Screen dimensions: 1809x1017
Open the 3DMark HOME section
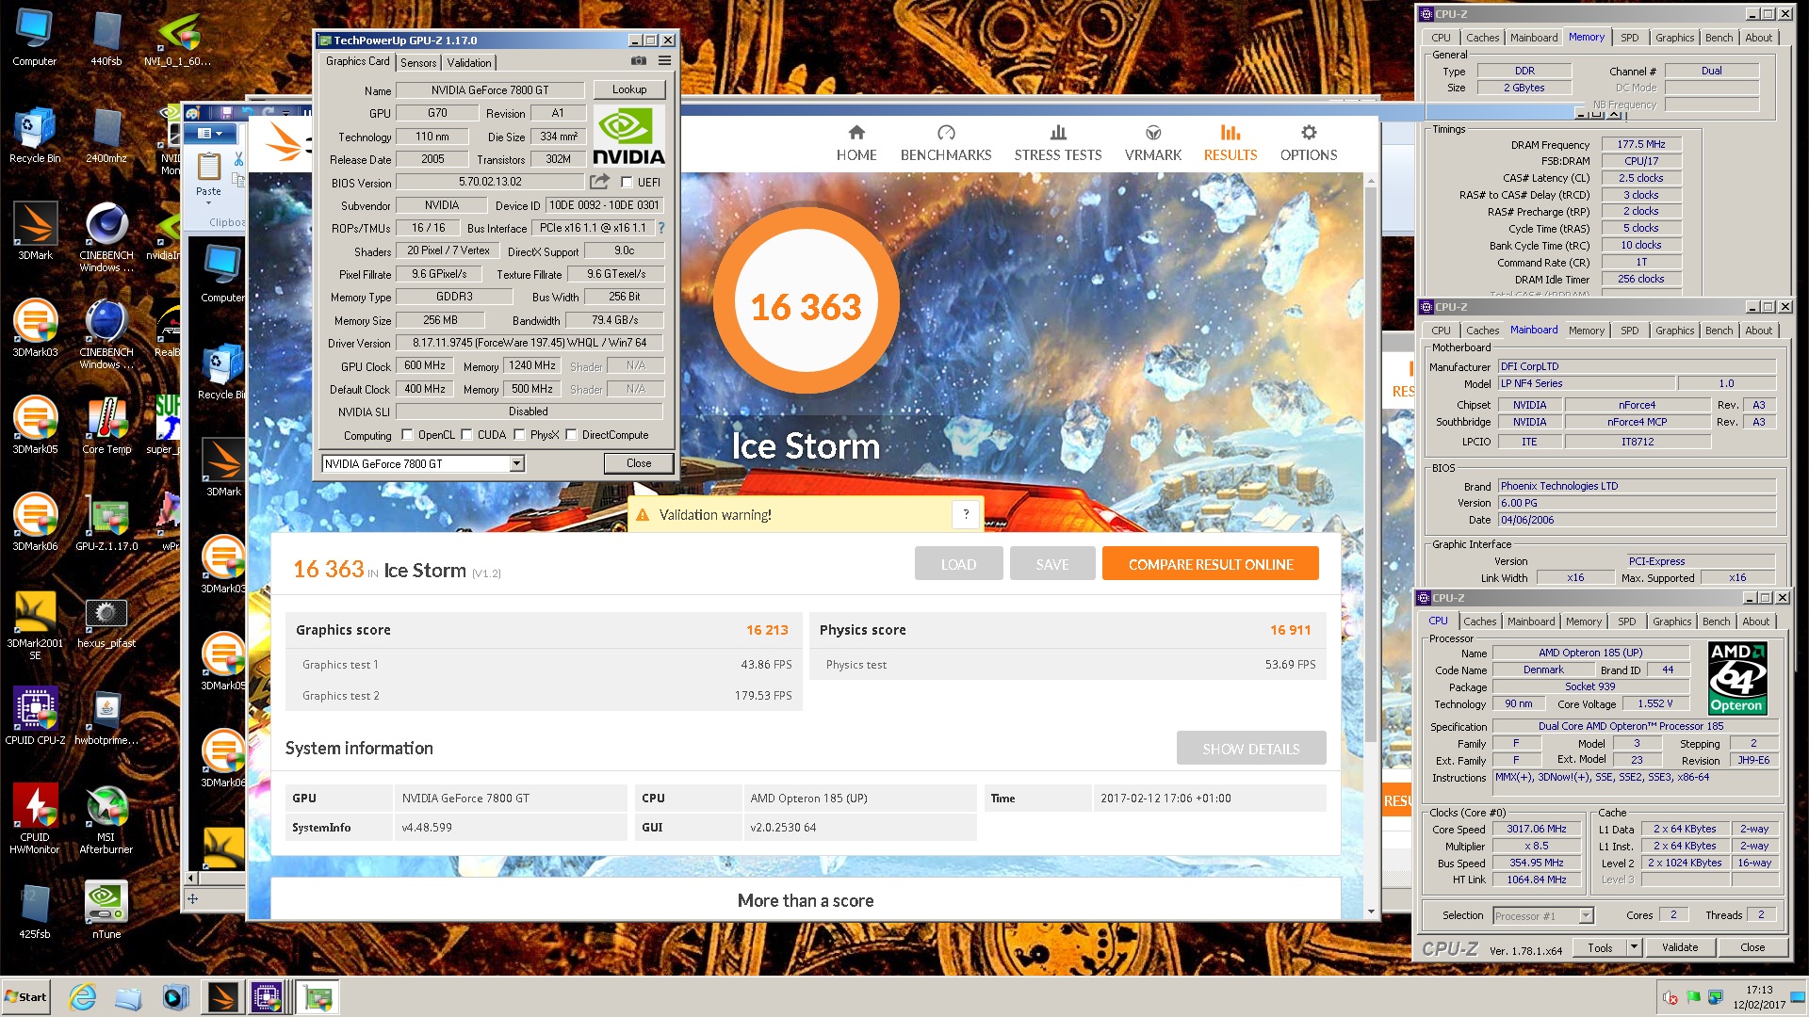856,143
